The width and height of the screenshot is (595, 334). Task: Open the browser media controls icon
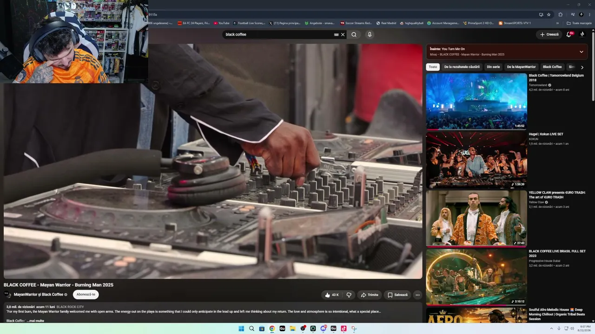[x=573, y=14]
